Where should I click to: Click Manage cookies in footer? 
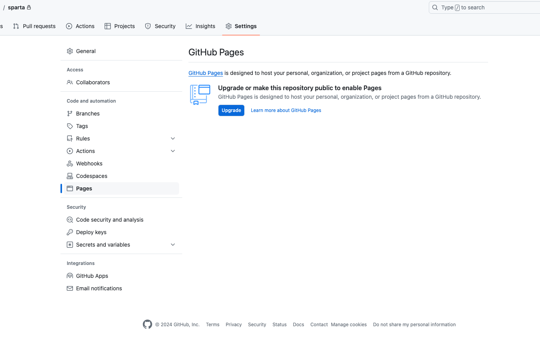[349, 325]
